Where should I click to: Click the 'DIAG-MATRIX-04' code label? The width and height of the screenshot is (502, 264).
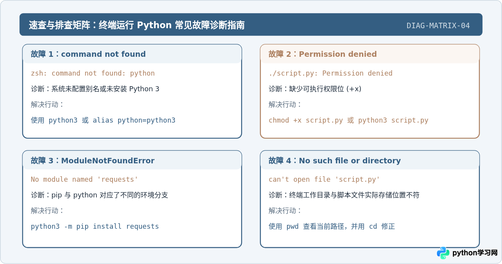(x=438, y=26)
